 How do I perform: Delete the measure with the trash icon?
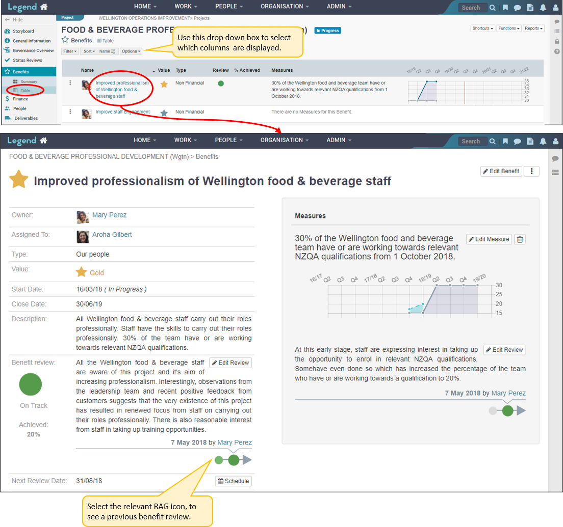pyautogui.click(x=520, y=239)
